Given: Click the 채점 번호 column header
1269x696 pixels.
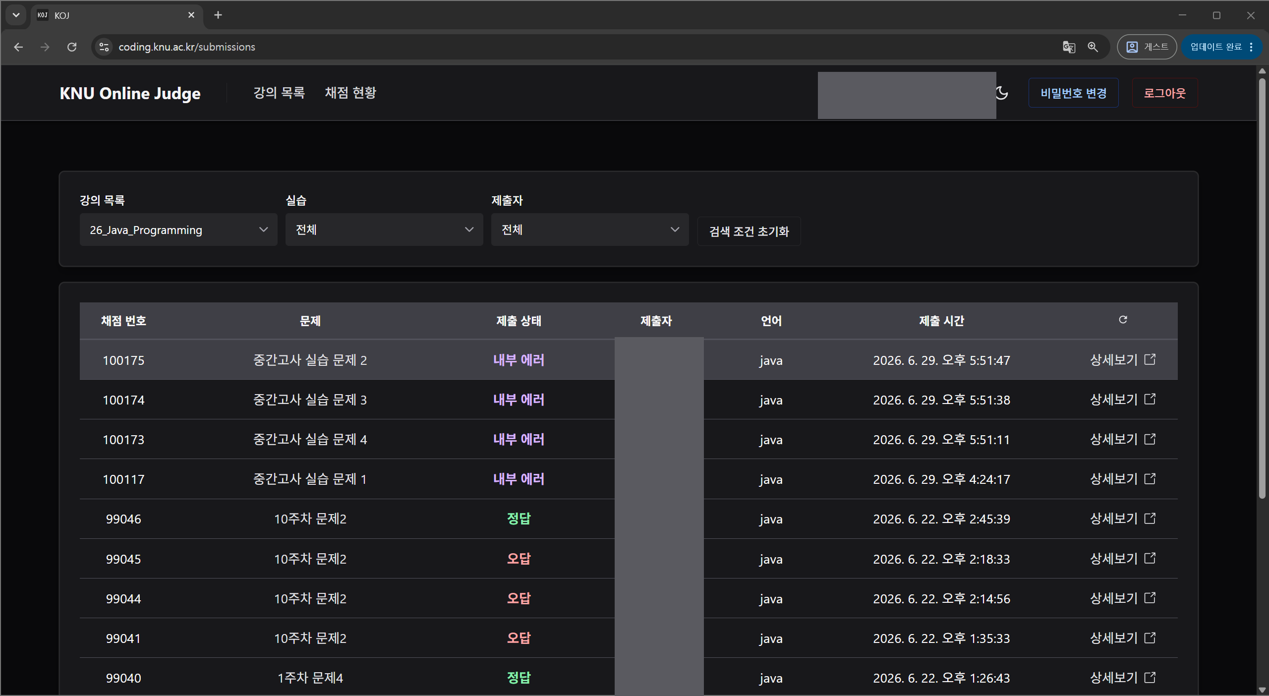Looking at the screenshot, I should tap(123, 321).
